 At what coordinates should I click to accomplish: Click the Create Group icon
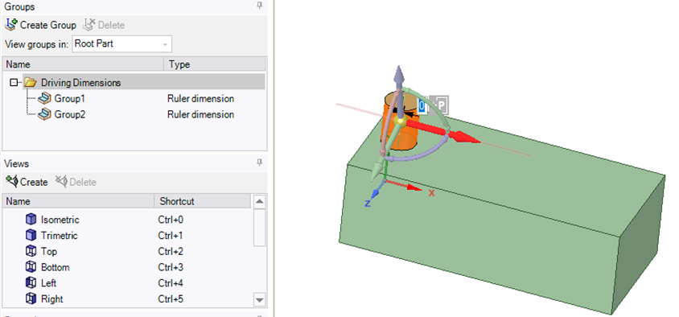click(x=10, y=25)
